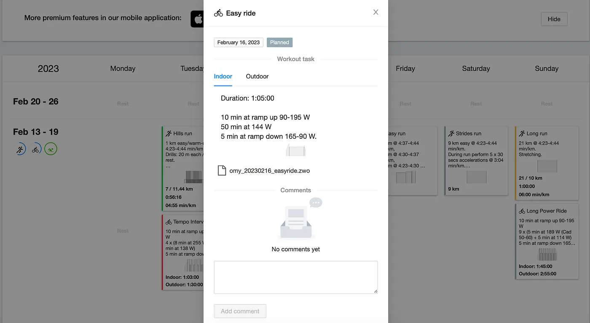
Task: Open the Apple App Store badge
Action: point(197,19)
